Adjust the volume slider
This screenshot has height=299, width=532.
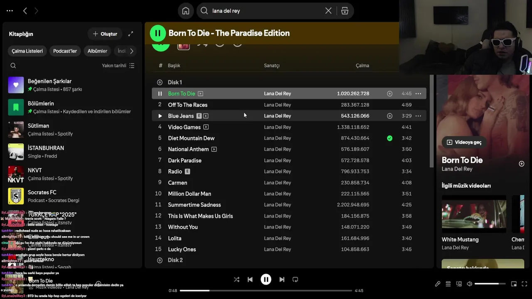pyautogui.click(x=490, y=284)
